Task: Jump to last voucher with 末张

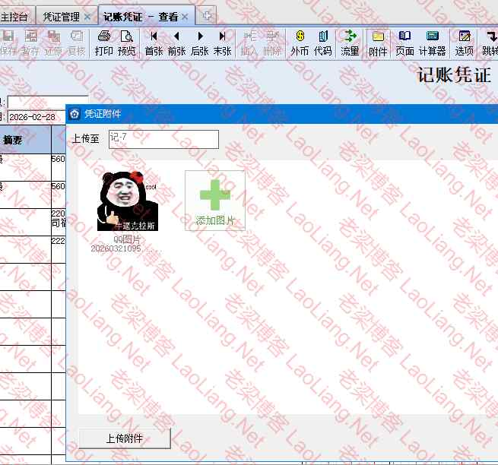Action: point(222,43)
